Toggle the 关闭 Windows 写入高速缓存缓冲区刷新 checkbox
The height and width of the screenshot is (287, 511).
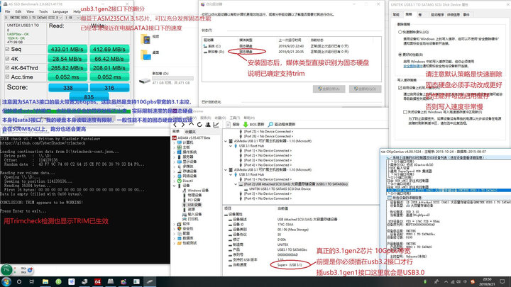coord(405,112)
